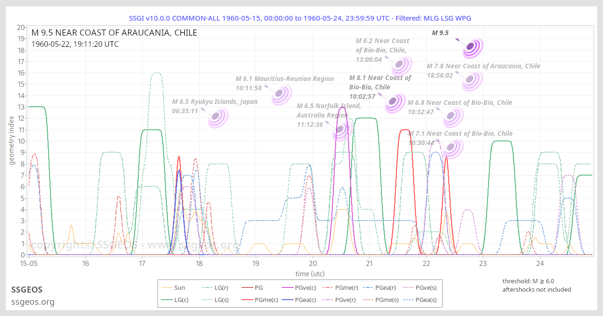Click the '22' x-axis date label
Screen dimensions: 603x316
[426, 264]
